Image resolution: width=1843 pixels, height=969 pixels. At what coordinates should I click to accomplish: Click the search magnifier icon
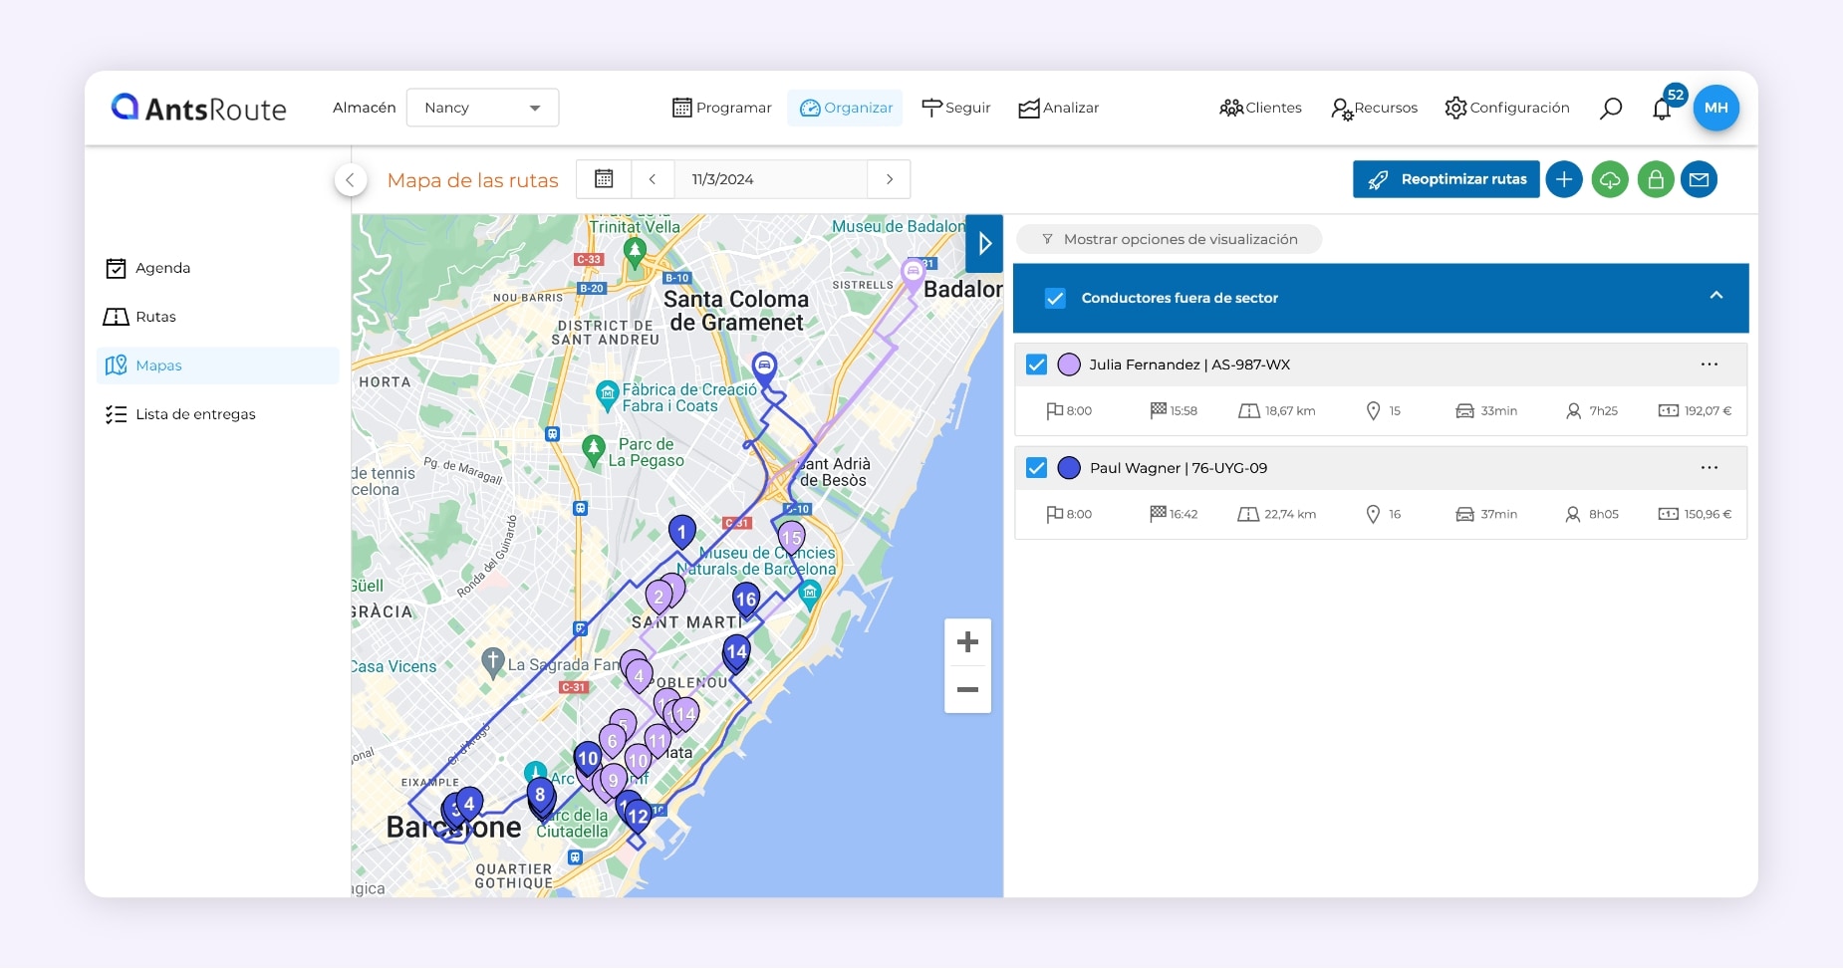click(1612, 108)
